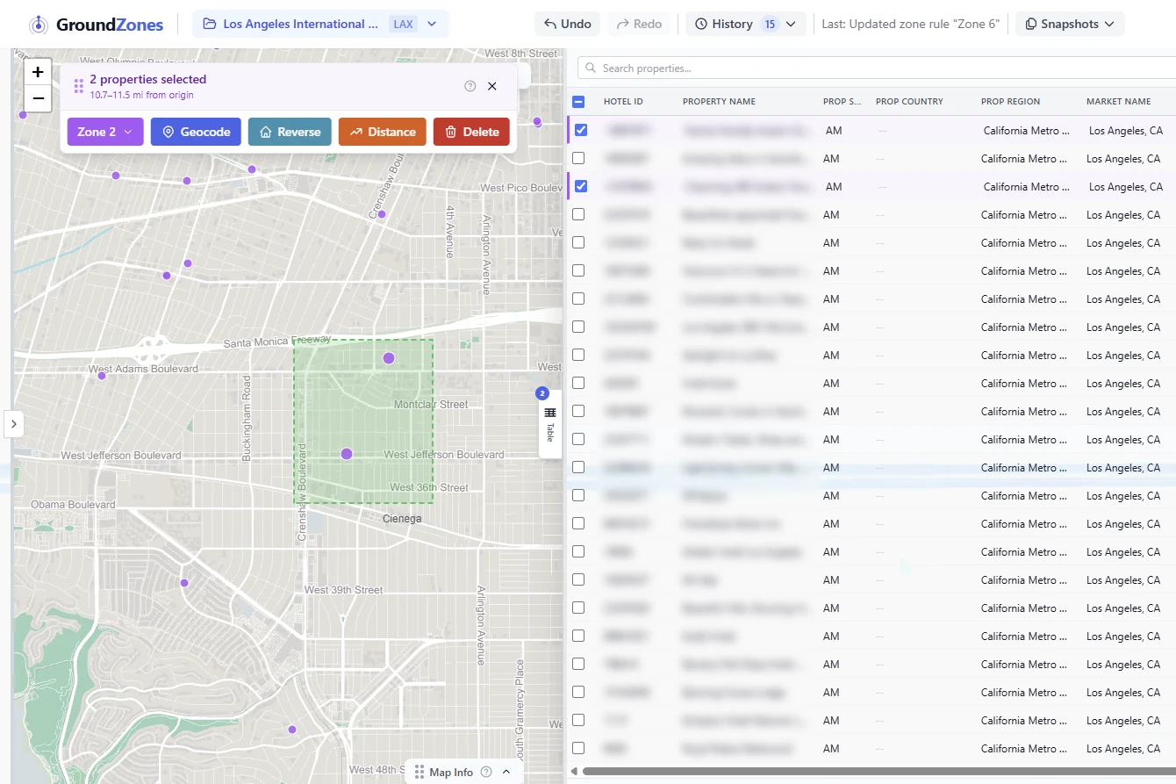This screenshot has height=784, width=1176.
Task: Geocode the selected properties
Action: click(197, 132)
